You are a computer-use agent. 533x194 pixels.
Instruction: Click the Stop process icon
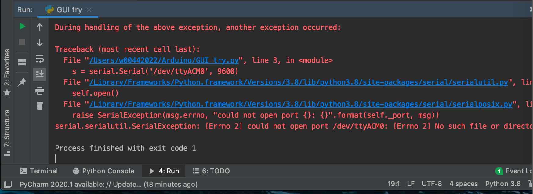point(22,42)
